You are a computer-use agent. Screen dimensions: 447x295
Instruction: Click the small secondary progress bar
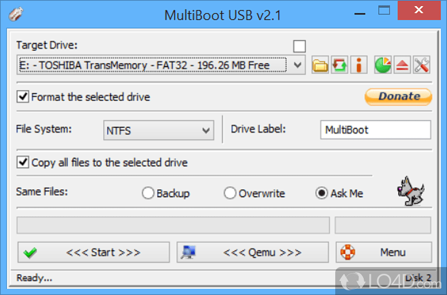point(383,225)
